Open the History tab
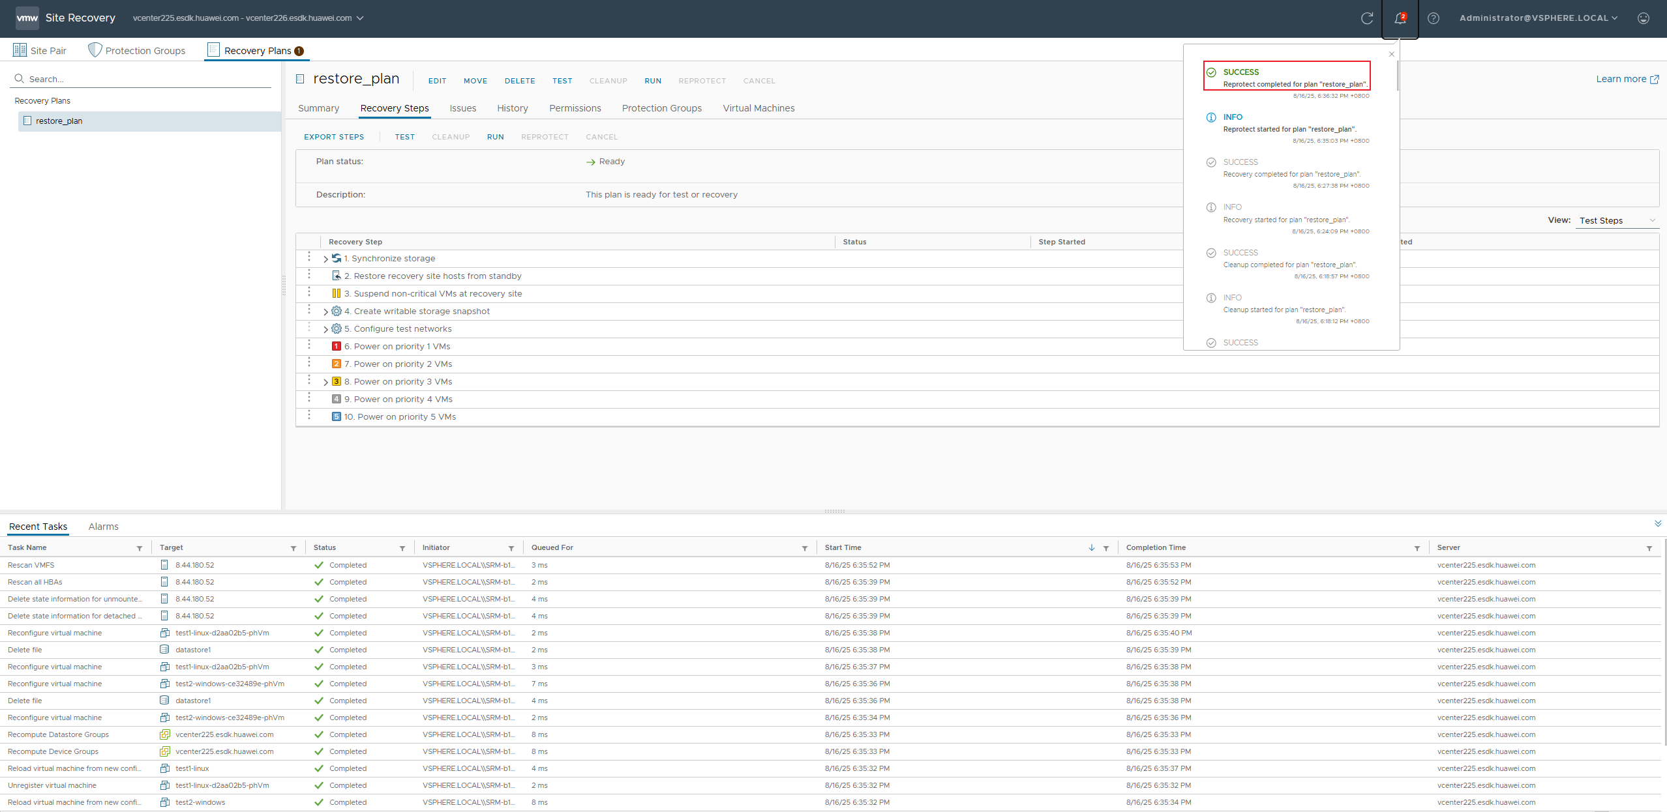Image resolution: width=1667 pixels, height=812 pixels. tap(513, 108)
